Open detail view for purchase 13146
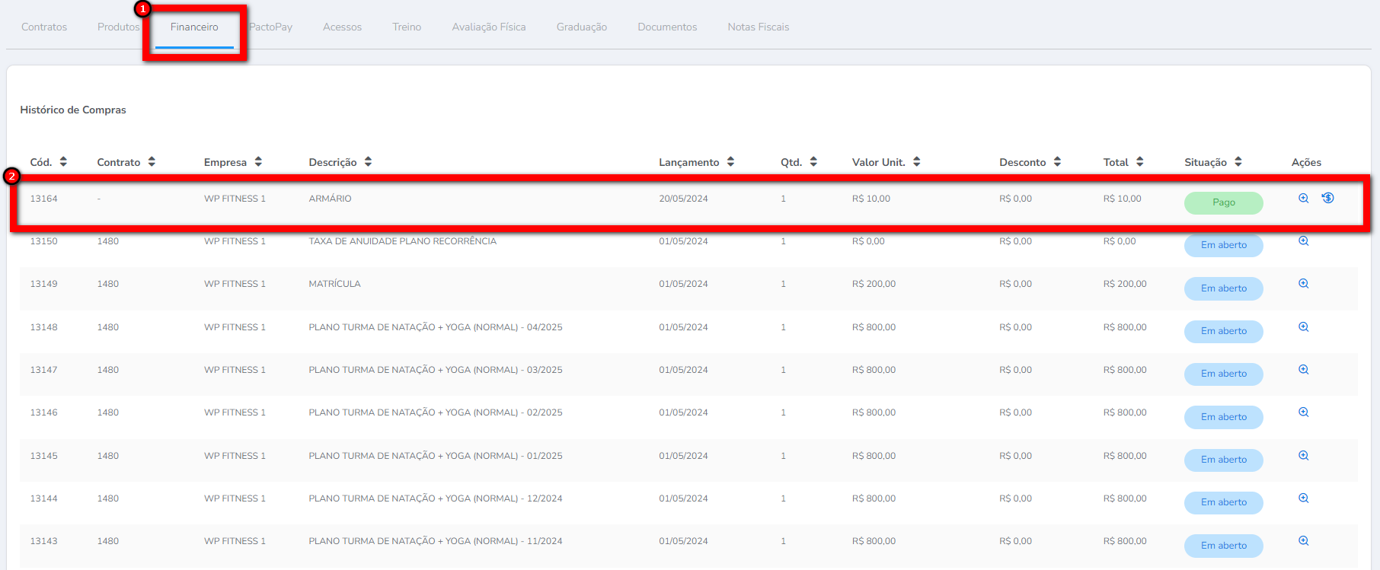 pyautogui.click(x=1303, y=412)
